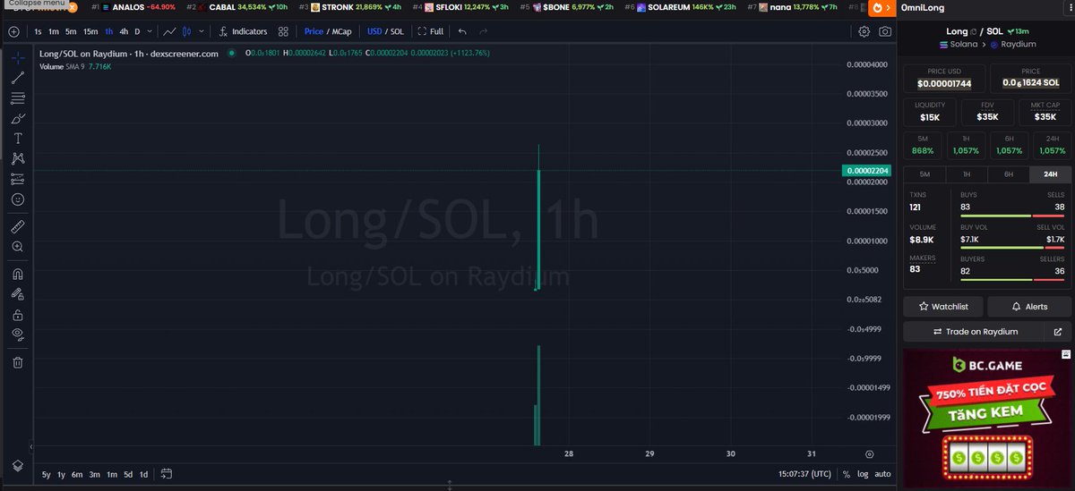Toggle log scale
The width and height of the screenshot is (1075, 491).
click(x=863, y=474)
